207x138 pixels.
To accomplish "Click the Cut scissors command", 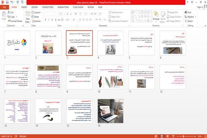I will pos(10,12).
